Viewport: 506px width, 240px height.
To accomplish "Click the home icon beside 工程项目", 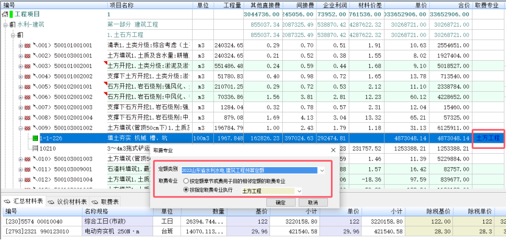I will [5, 15].
